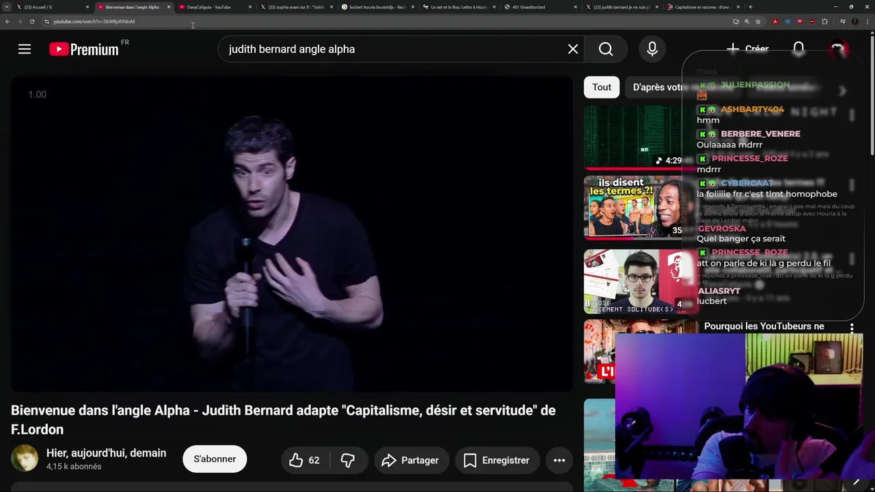Switch to the 'Le net et le flou' tab
The width and height of the screenshot is (875, 492).
click(x=458, y=7)
